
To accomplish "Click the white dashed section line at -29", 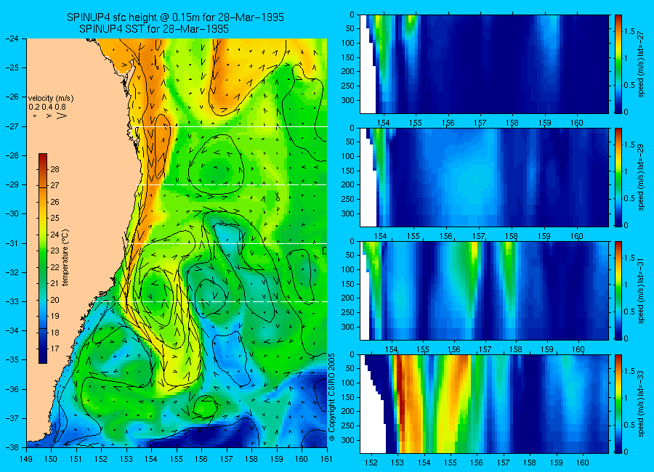I will pos(232,184).
